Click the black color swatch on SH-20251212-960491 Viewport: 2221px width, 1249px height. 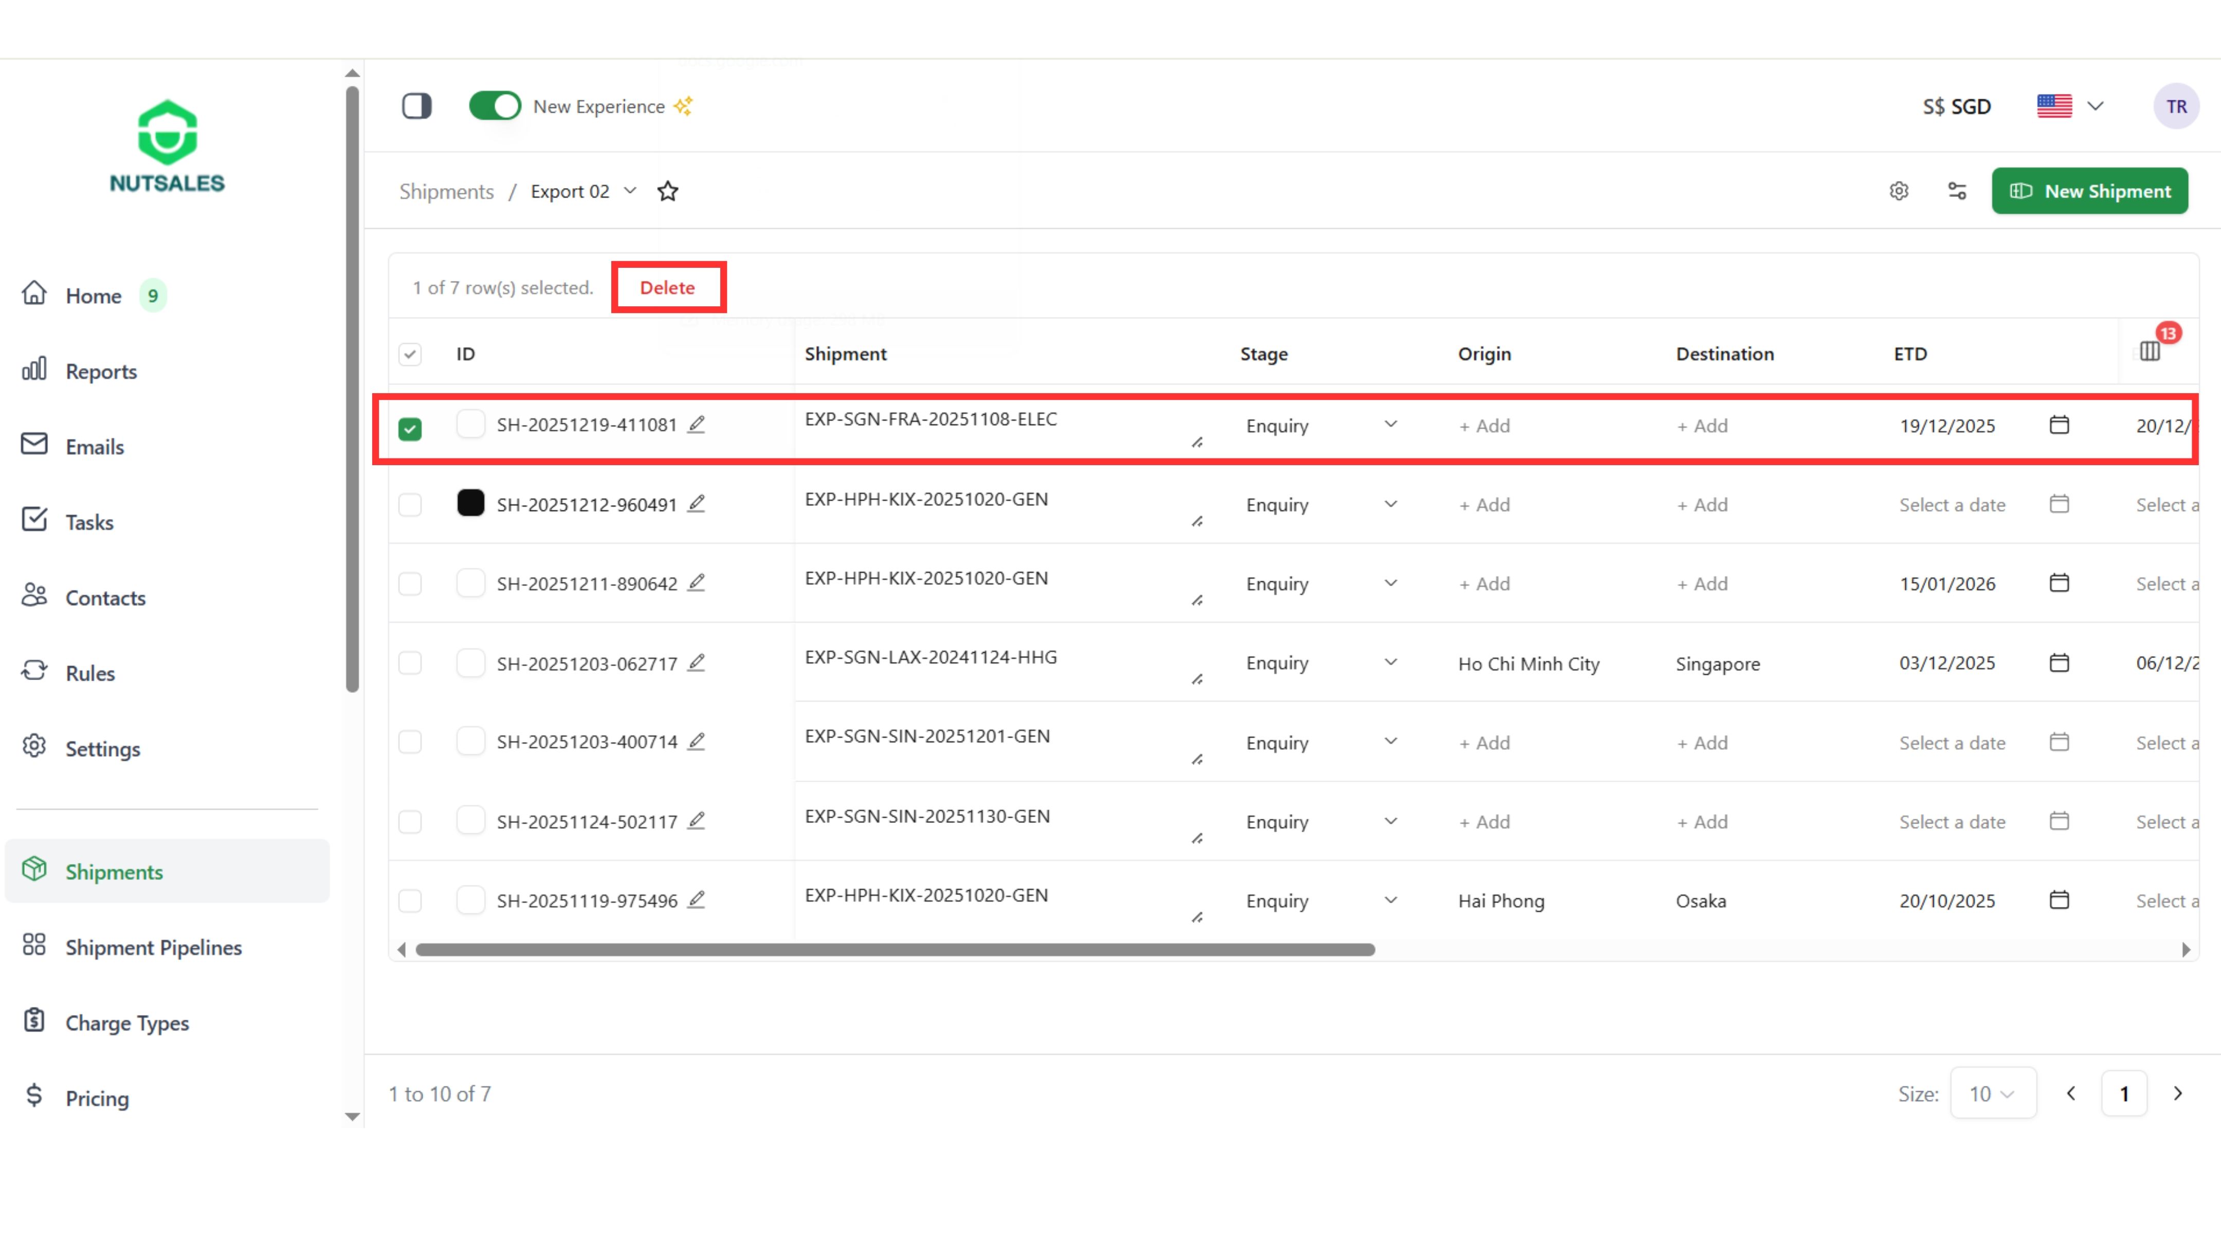point(471,503)
